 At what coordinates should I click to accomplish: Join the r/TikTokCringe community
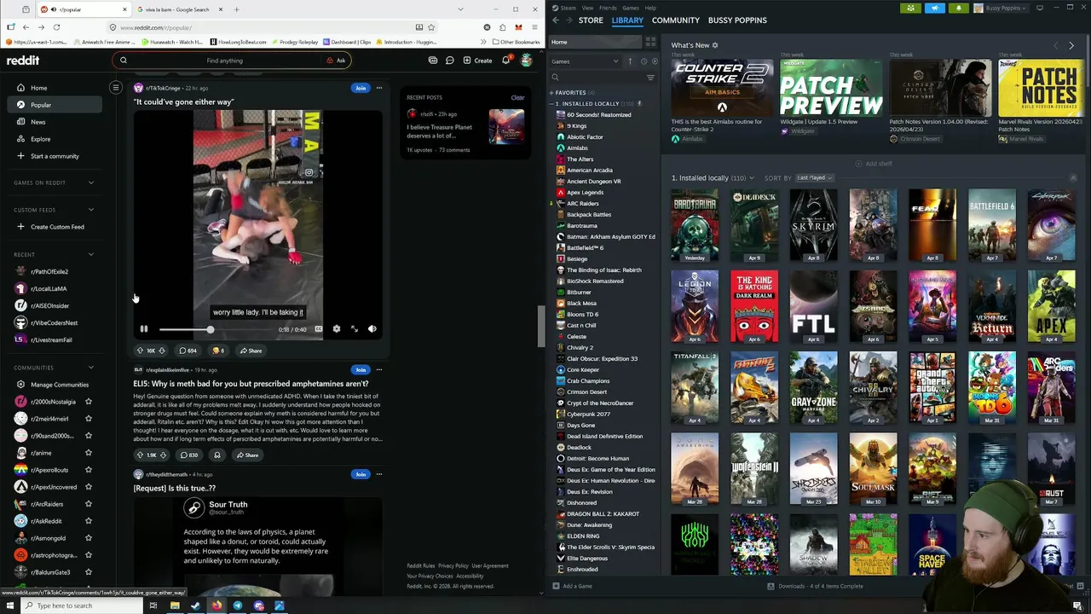(x=361, y=88)
